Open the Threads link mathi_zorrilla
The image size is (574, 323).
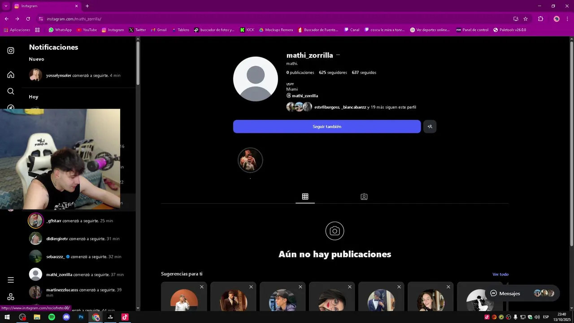click(x=302, y=96)
